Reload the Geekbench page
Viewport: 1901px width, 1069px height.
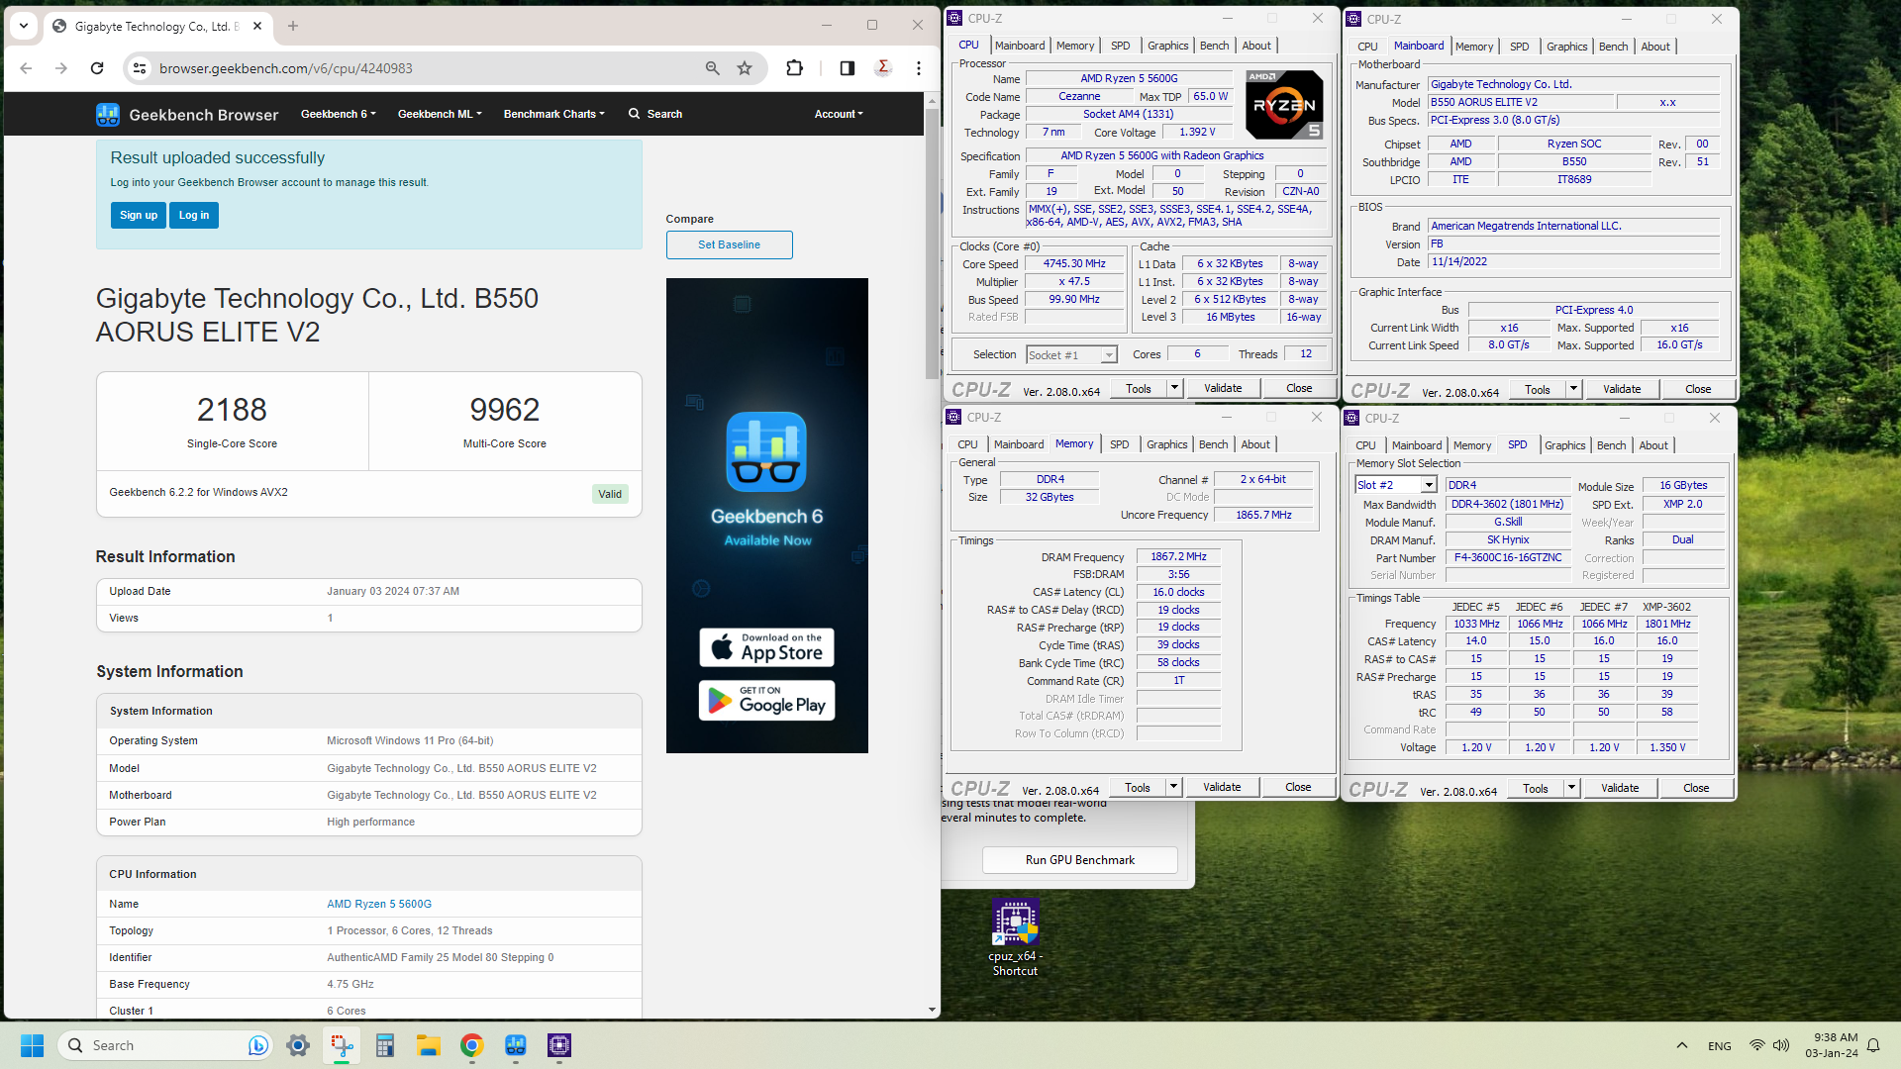pyautogui.click(x=97, y=68)
